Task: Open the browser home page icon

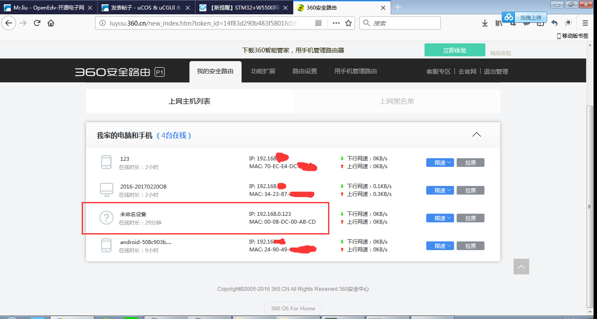Action: (51, 23)
